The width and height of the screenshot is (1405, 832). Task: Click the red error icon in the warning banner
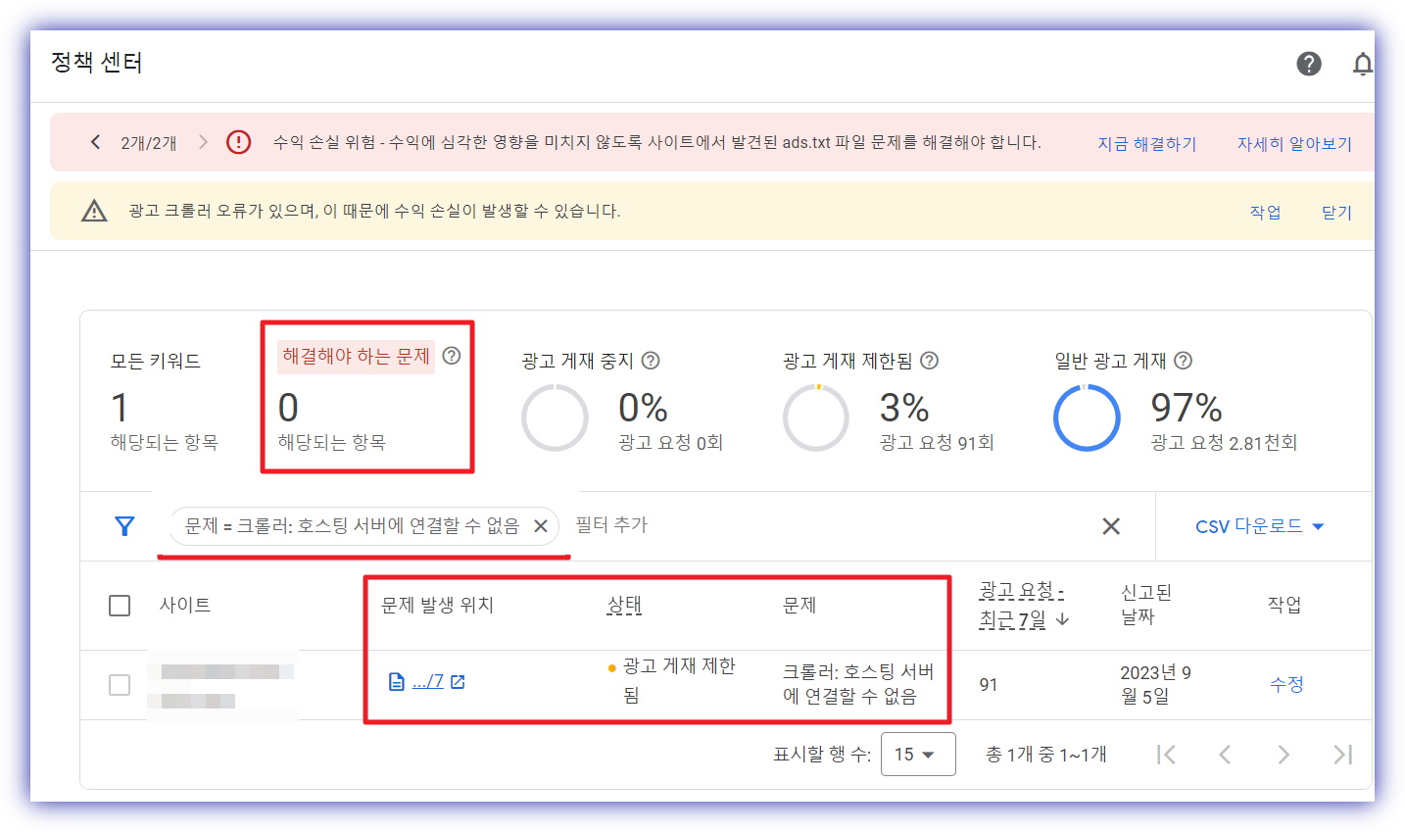pos(237,141)
